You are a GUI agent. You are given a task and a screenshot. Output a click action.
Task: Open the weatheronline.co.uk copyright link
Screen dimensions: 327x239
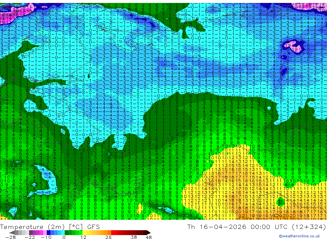point(300,236)
